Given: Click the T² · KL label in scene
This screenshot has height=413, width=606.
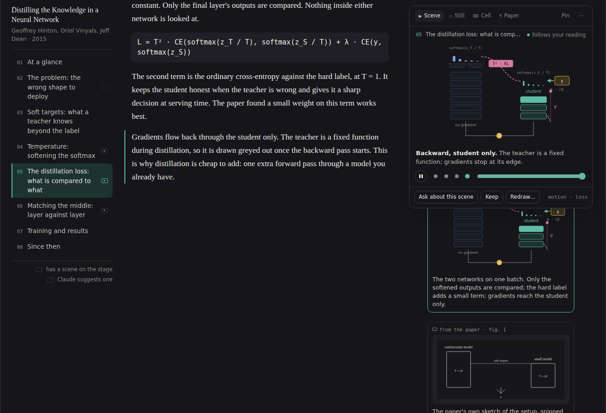Looking at the screenshot, I should coord(500,63).
